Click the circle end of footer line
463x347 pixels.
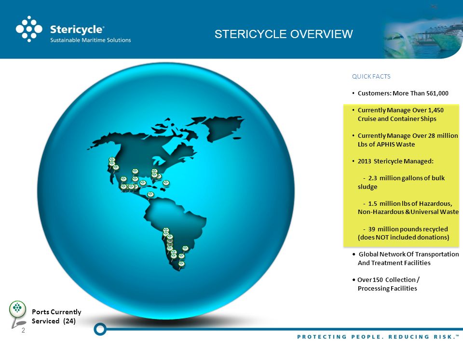100,329
